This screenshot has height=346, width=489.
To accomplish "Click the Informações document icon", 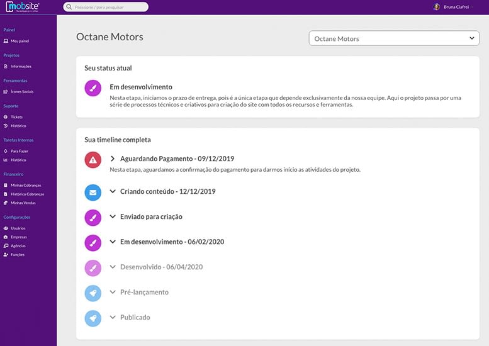I will coord(6,67).
